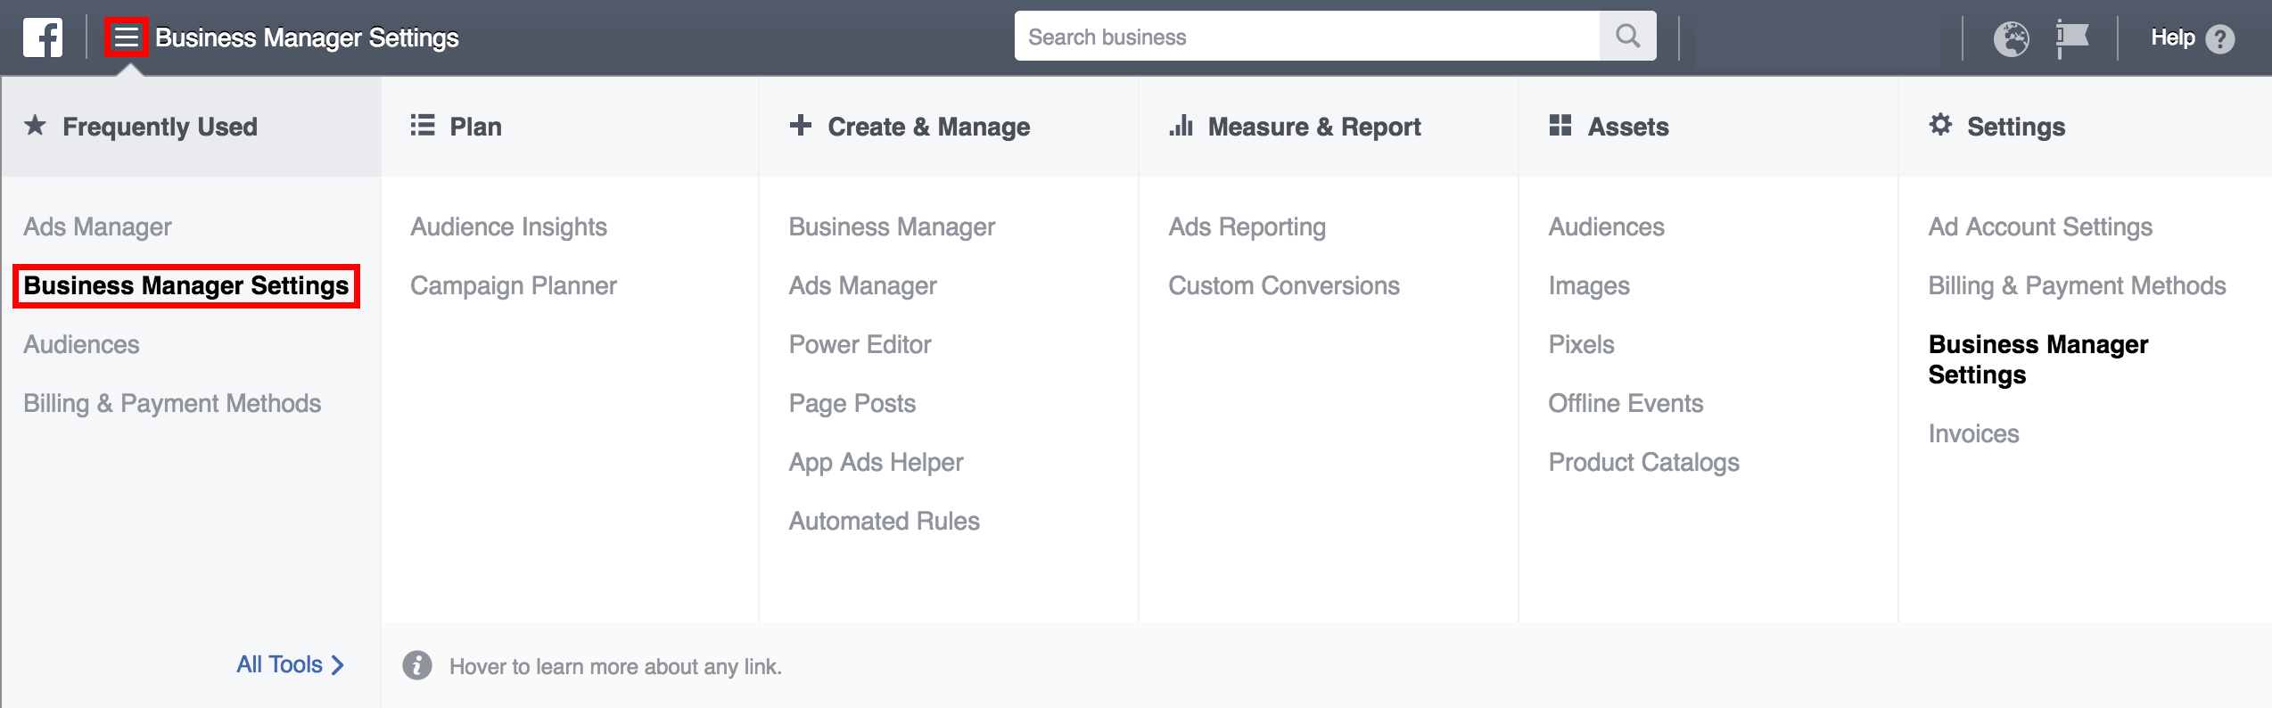2272x708 pixels.
Task: Click the Facebook logo icon
Action: 43,37
